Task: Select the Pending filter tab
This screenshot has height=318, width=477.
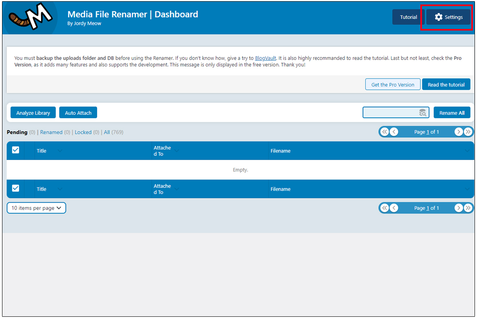Action: [17, 132]
